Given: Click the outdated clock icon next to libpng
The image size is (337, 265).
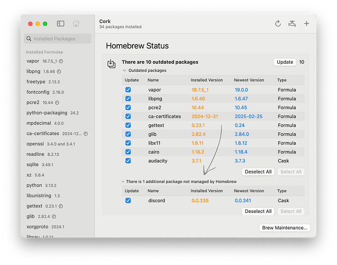Looking at the screenshot, I should [x=59, y=72].
